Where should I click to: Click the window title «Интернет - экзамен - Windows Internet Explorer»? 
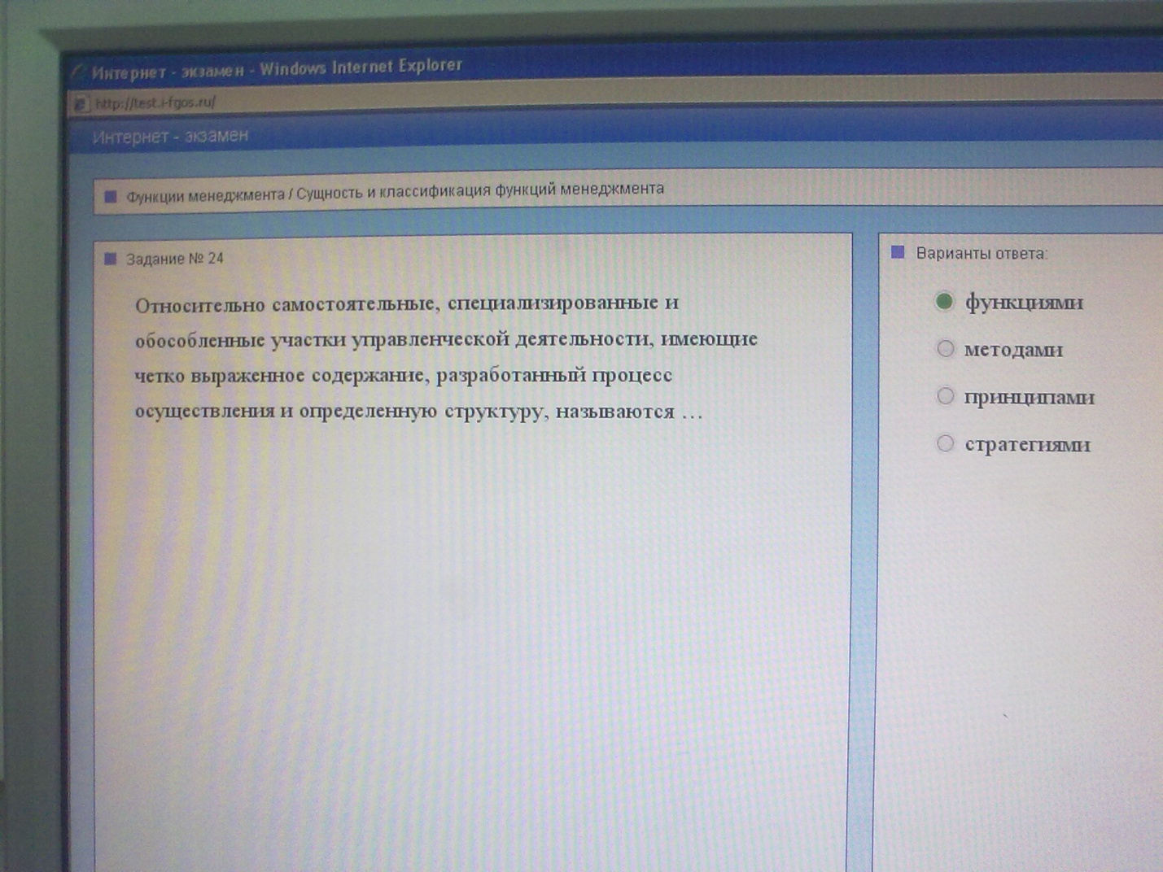point(277,69)
